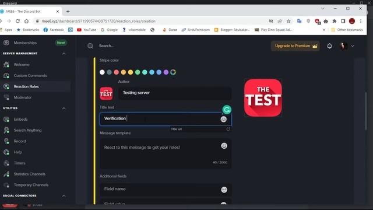Select the teal stripe color swatch

point(145,72)
